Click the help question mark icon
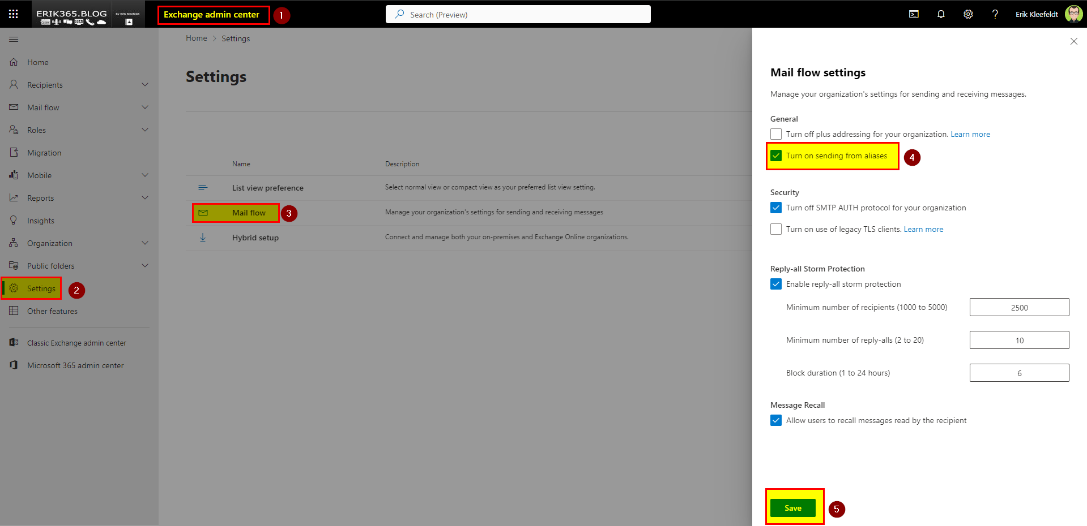This screenshot has width=1087, height=526. pos(995,14)
